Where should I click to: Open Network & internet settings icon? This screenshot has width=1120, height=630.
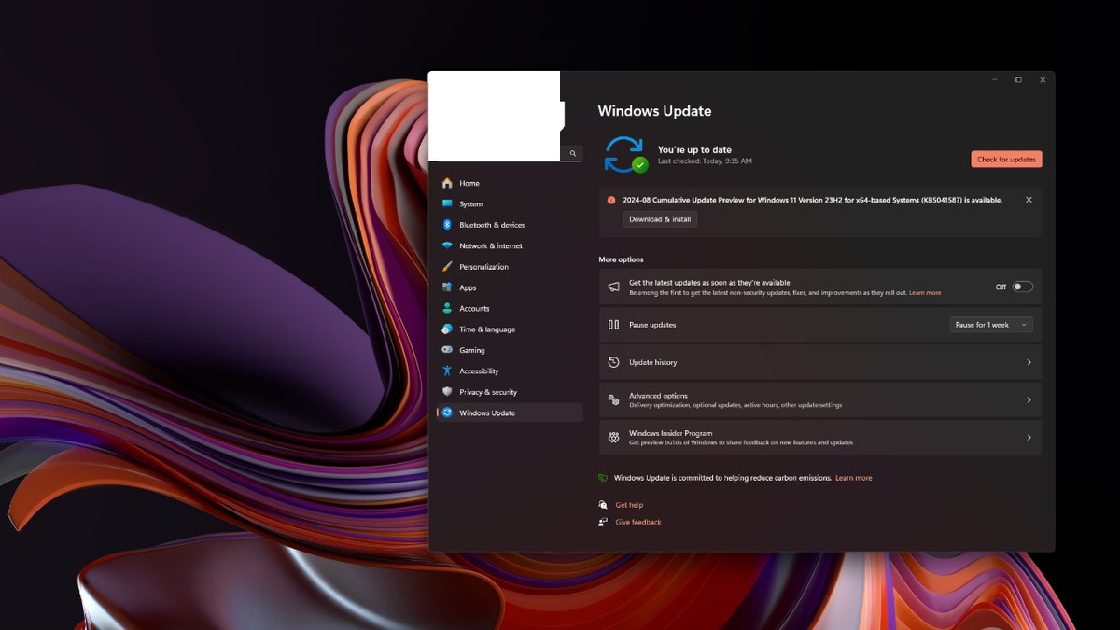tap(449, 245)
